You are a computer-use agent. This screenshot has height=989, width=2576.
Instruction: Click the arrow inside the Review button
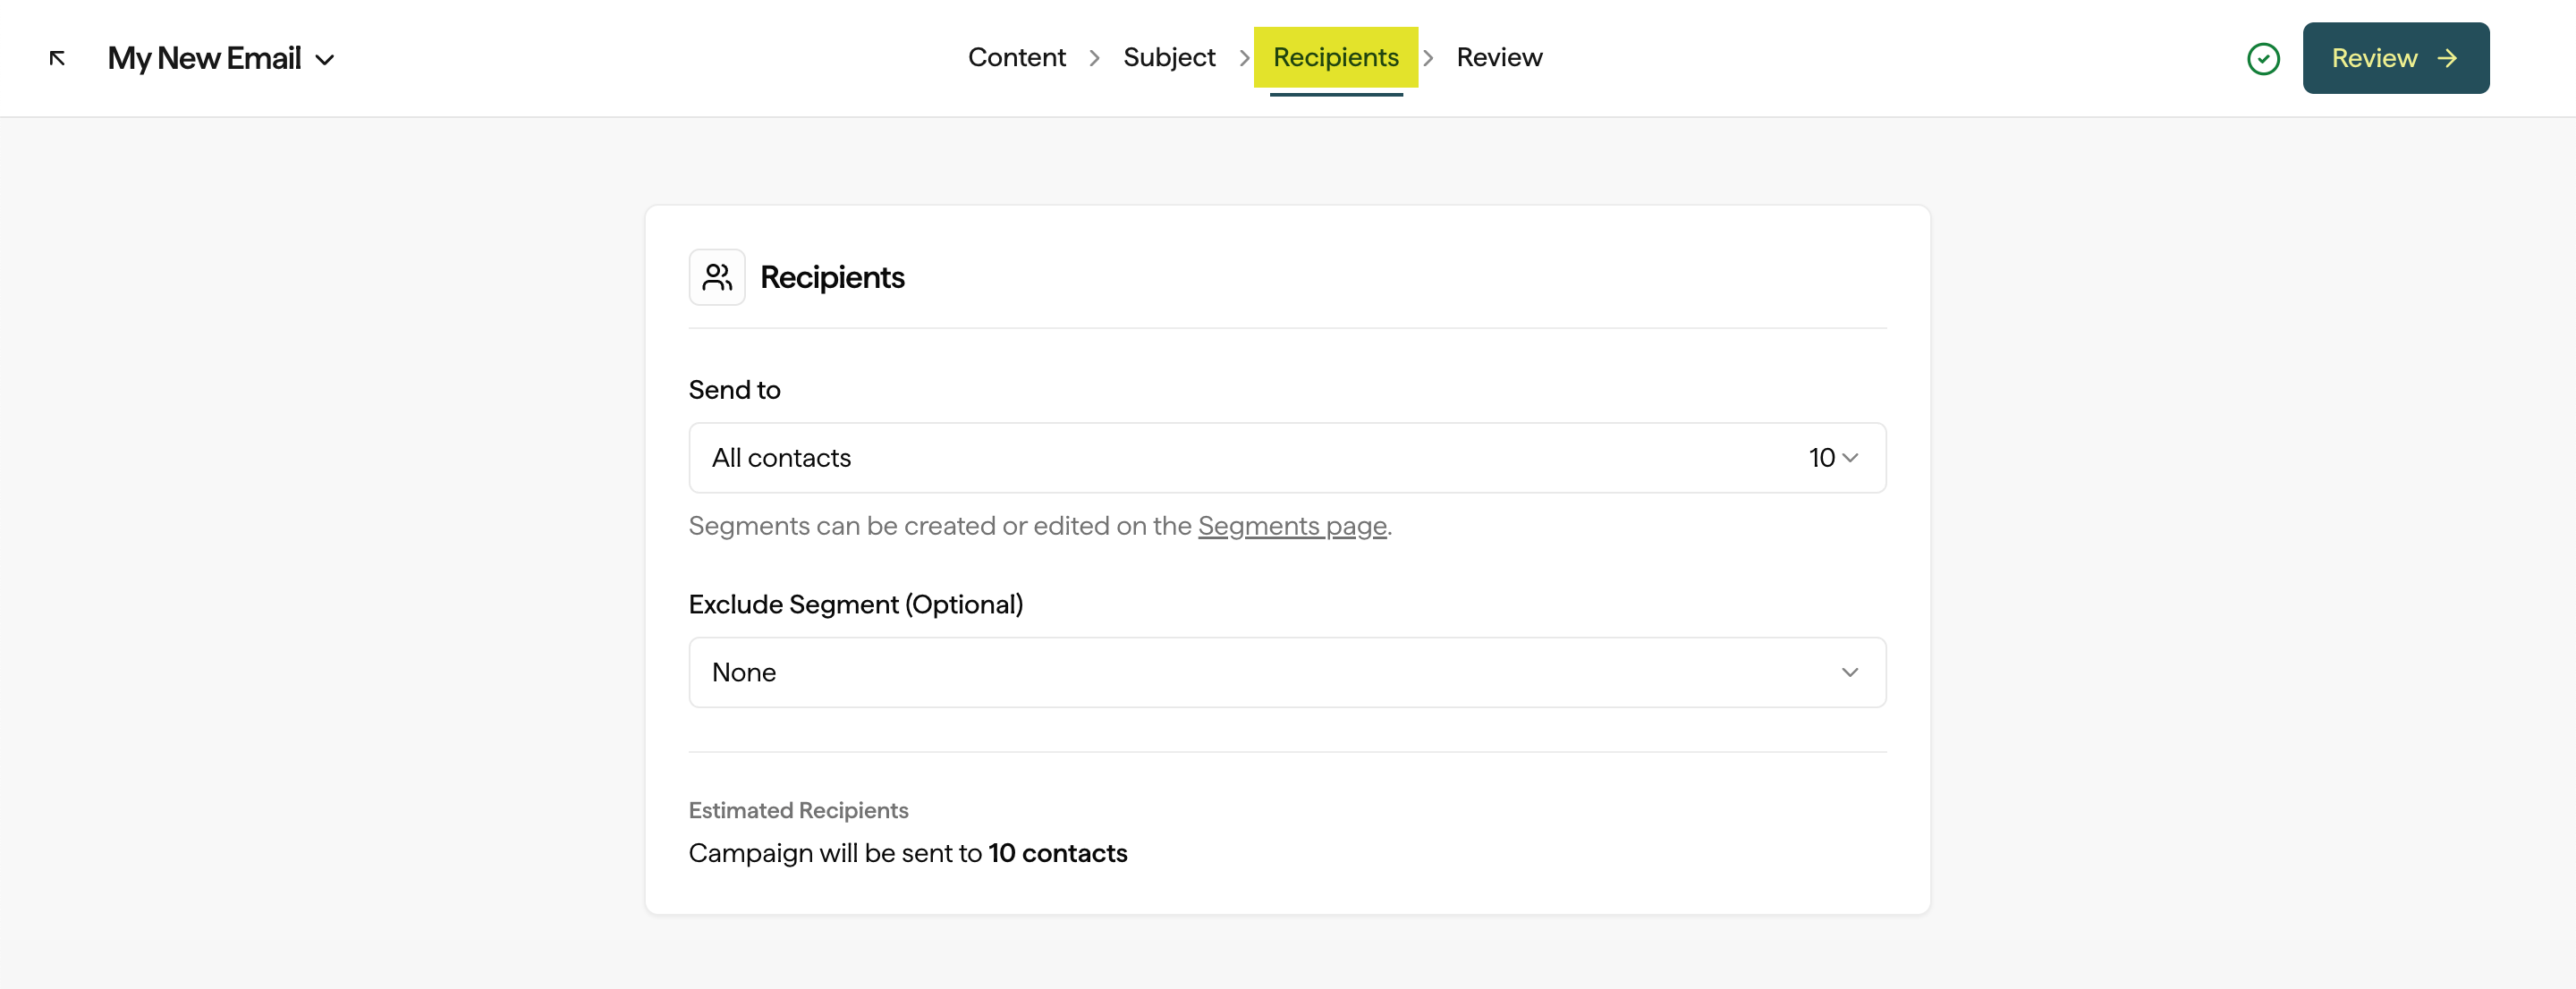click(x=2447, y=59)
